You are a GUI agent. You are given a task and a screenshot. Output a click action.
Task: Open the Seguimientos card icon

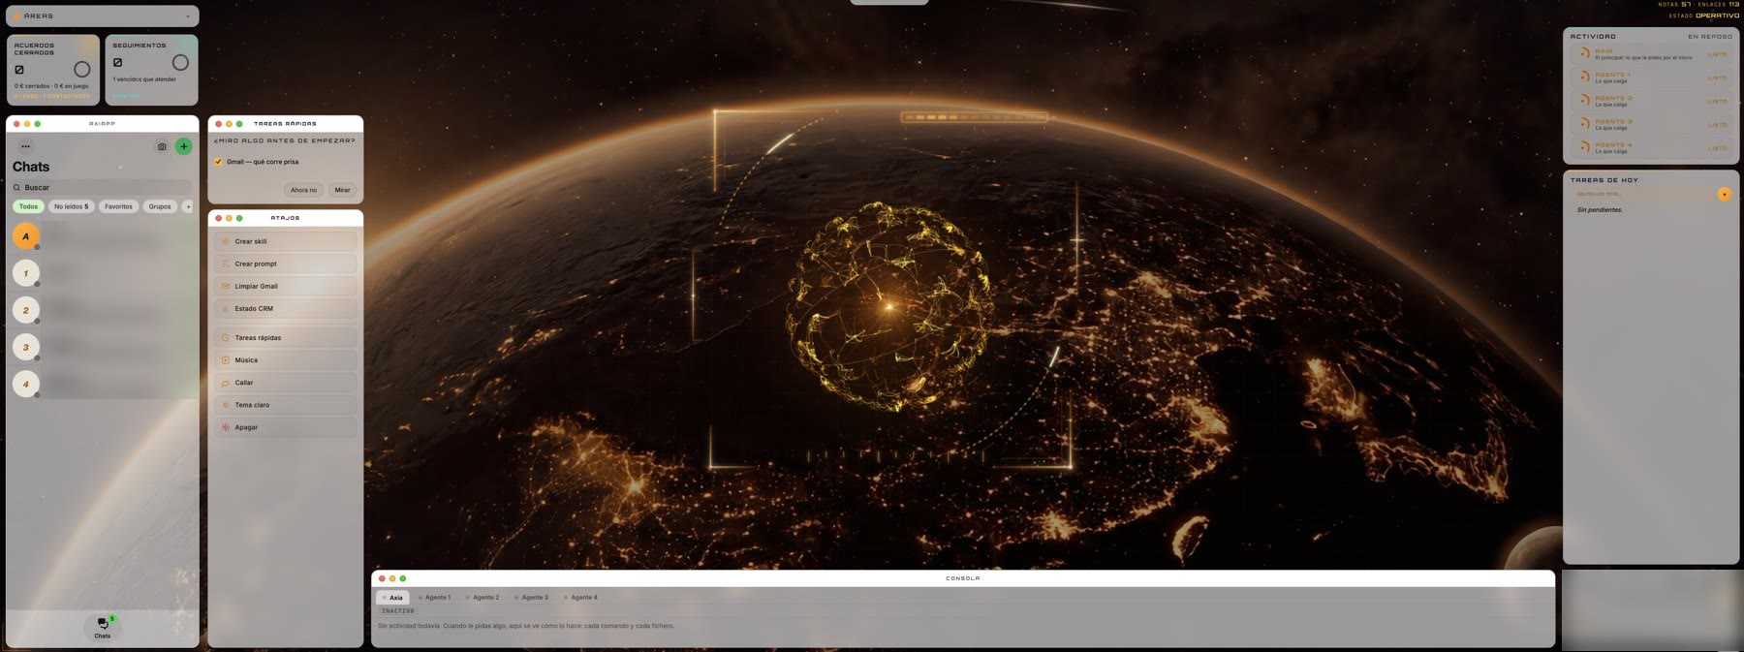coord(118,63)
